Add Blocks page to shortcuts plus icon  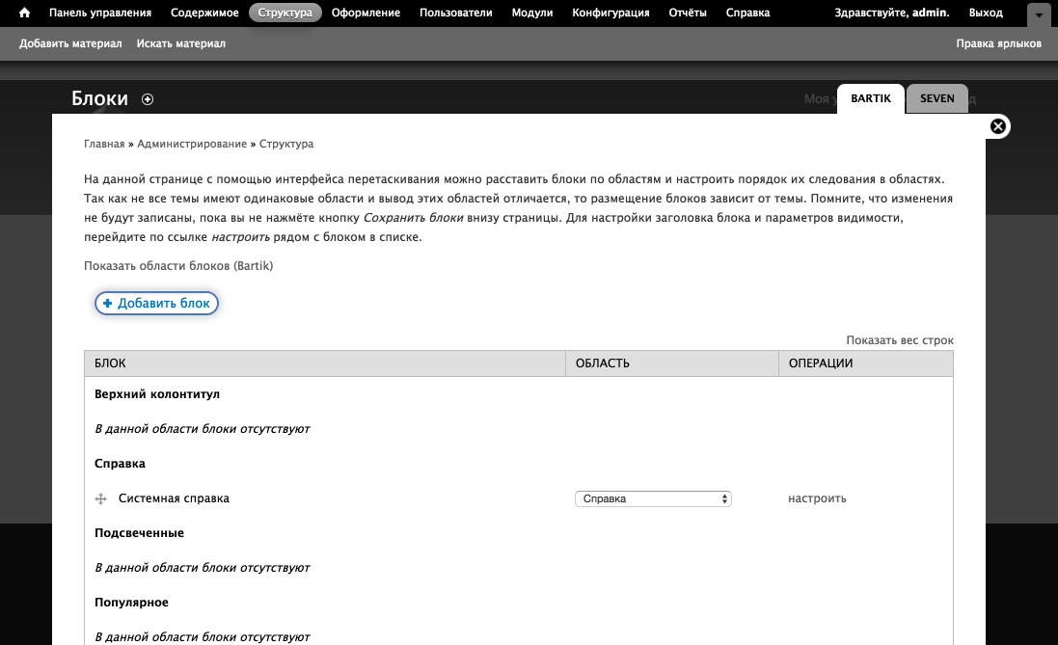(x=148, y=99)
